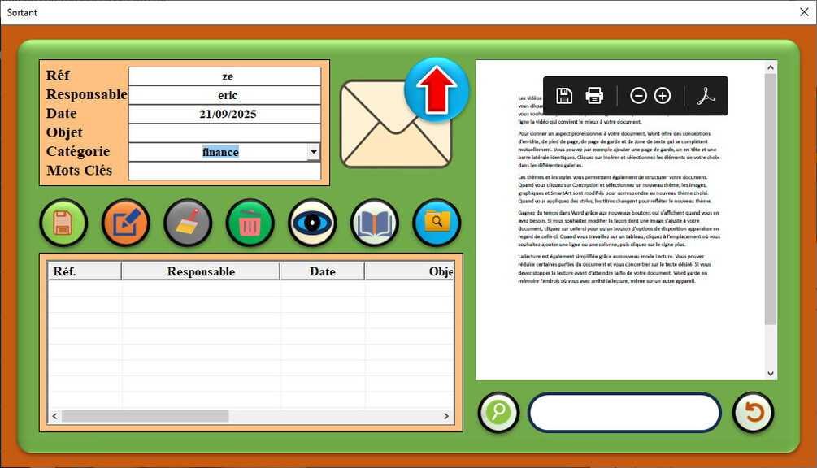The height and width of the screenshot is (468, 817).
Task: Click the PDF vertical scrollbar thumb
Action: [x=771, y=199]
